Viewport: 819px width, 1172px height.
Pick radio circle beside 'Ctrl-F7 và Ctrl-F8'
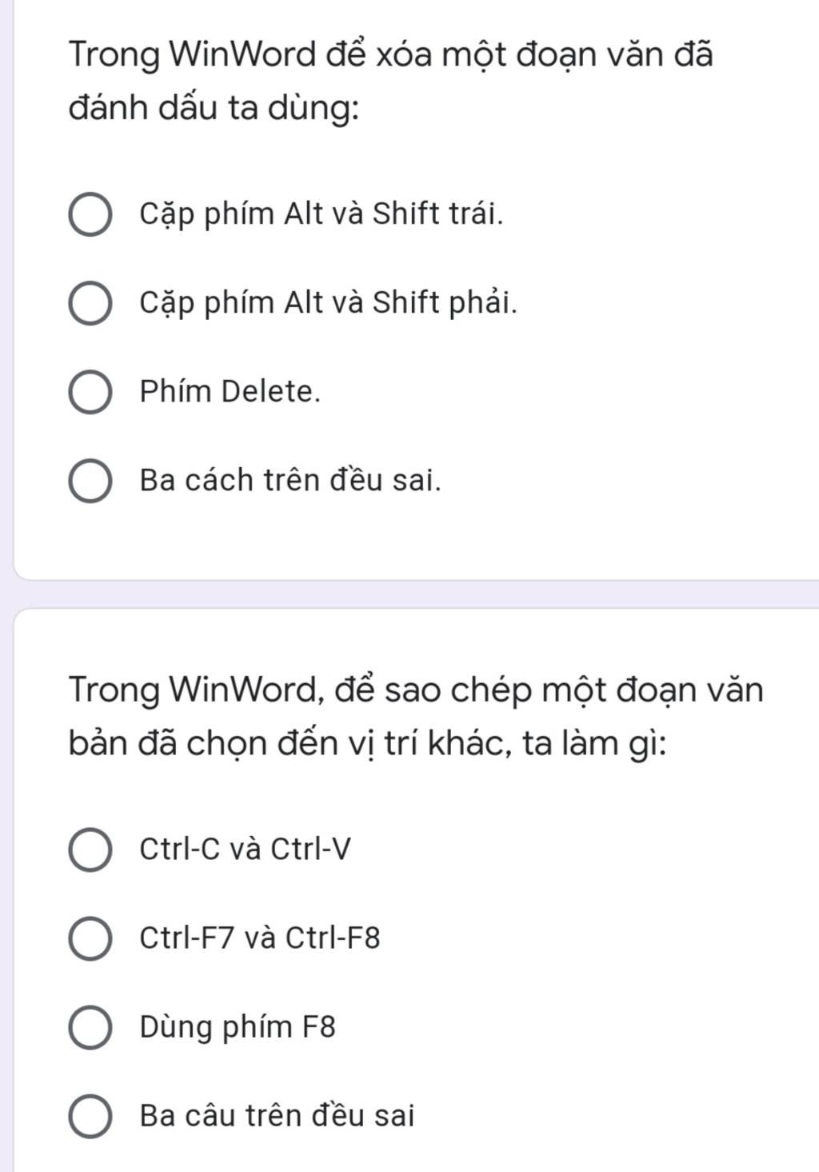(90, 938)
